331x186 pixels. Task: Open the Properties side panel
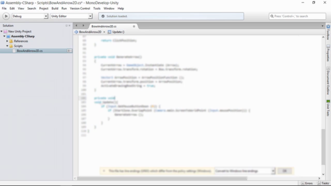point(328,53)
